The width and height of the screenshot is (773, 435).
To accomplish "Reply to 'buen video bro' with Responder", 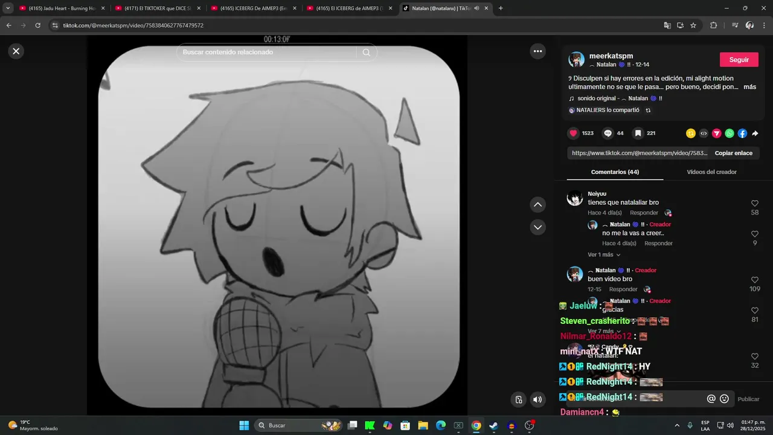I will (x=623, y=289).
